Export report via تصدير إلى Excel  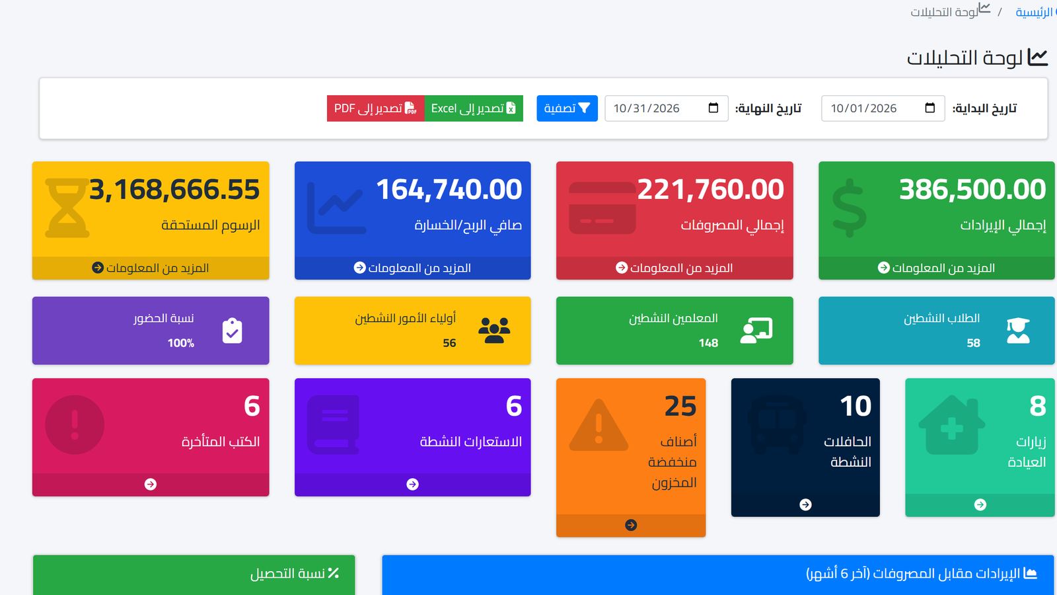474,108
